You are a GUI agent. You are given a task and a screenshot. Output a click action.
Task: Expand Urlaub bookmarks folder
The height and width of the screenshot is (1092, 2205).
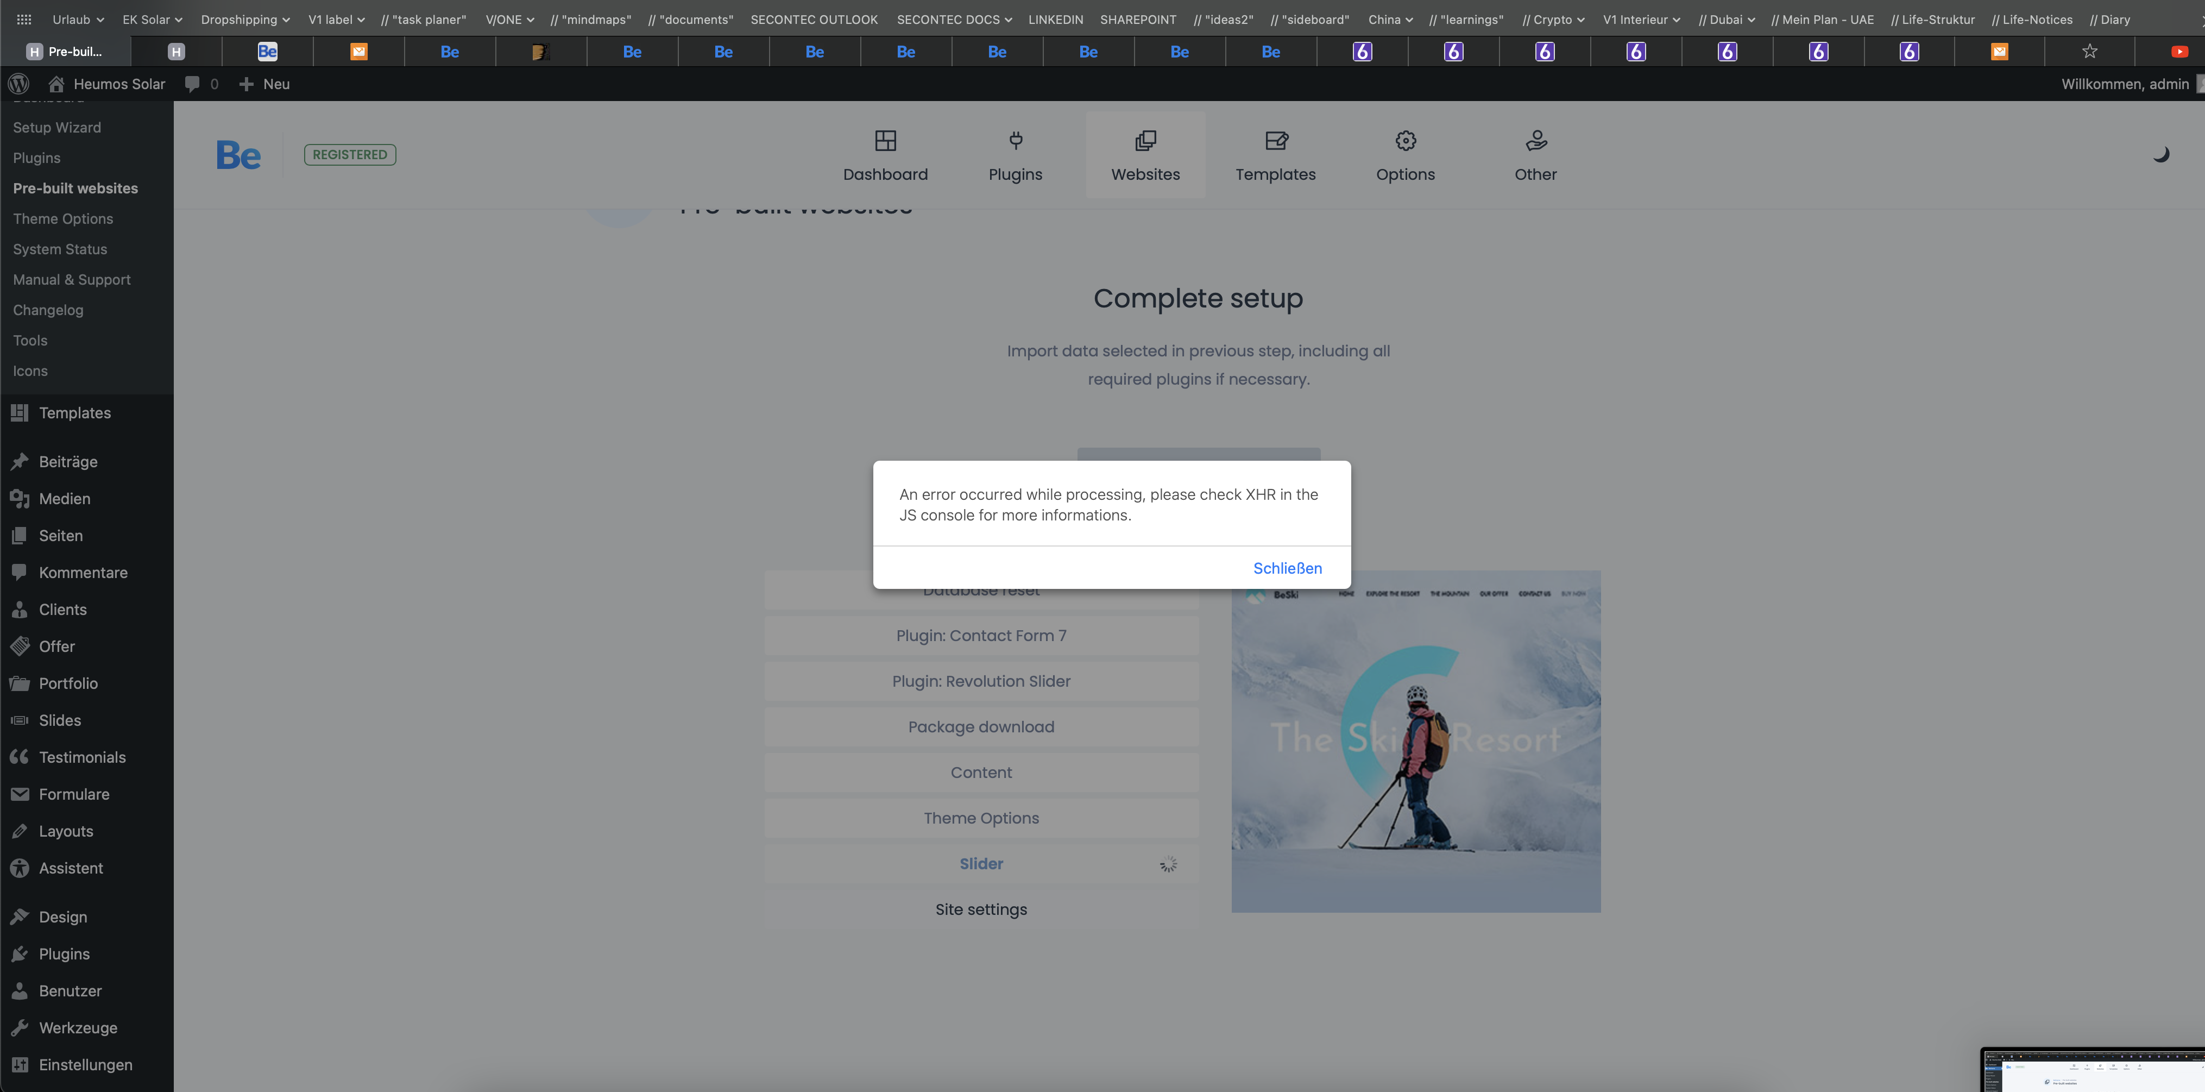[78, 19]
